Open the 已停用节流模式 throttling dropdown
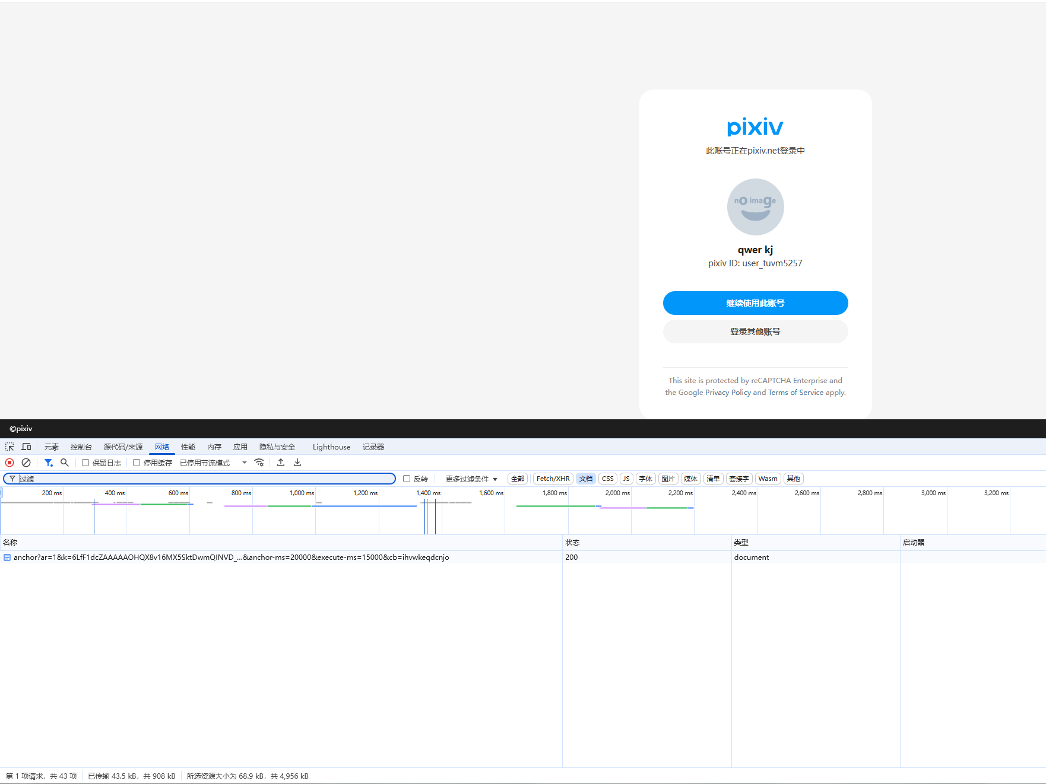Image resolution: width=1046 pixels, height=784 pixels. (213, 463)
